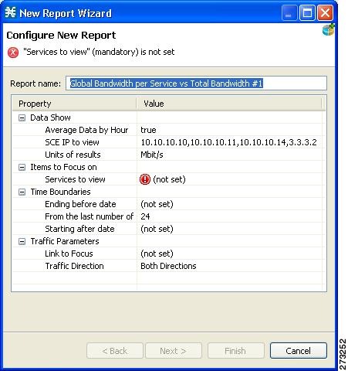Click the report wizard icon in top-right corner
The image size is (348, 371).
(x=329, y=29)
